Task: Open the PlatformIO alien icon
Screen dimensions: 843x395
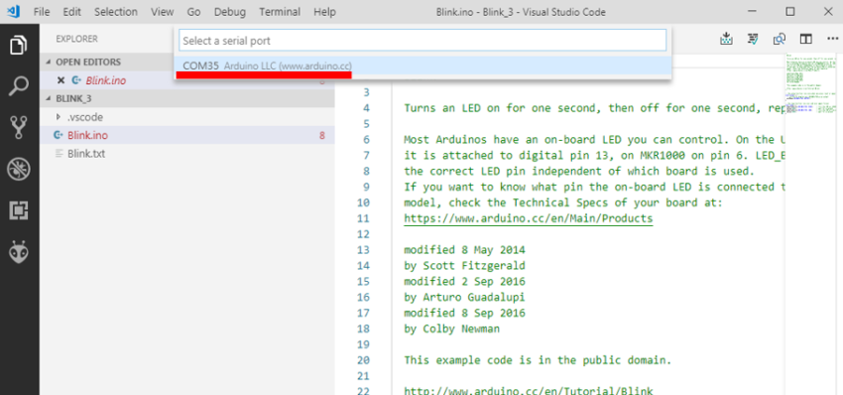Action: pyautogui.click(x=19, y=251)
